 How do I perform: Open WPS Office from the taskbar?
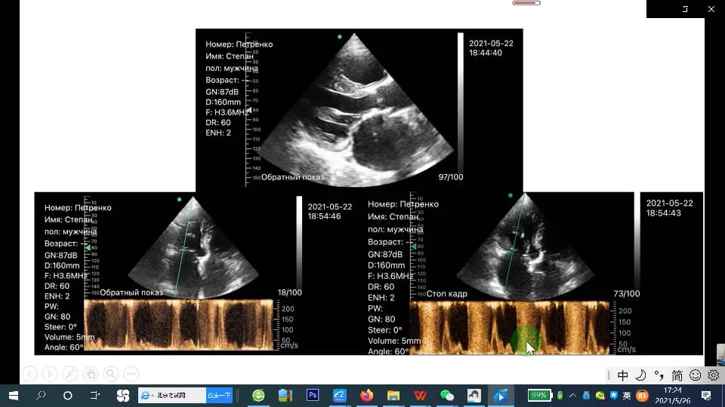pyautogui.click(x=420, y=395)
